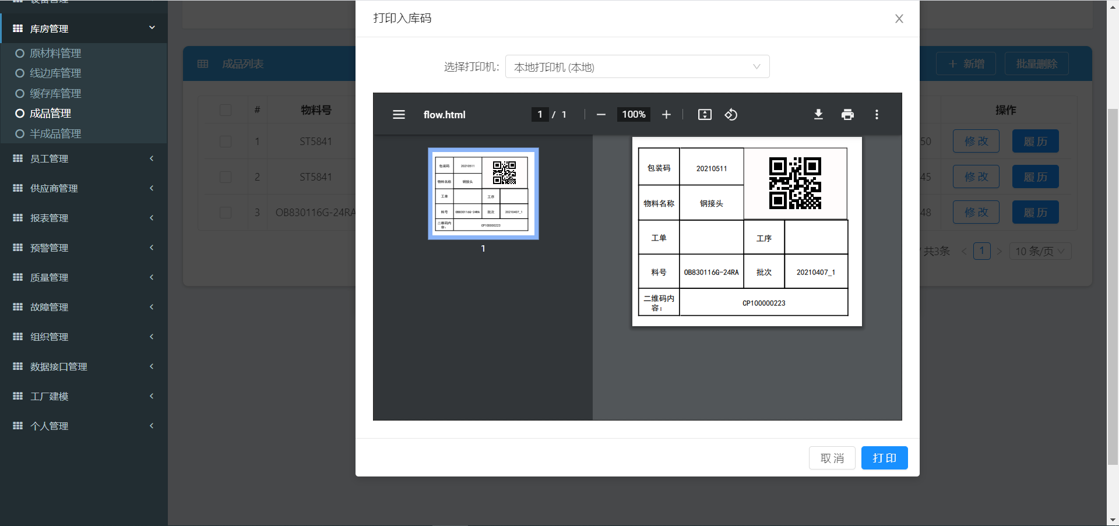Rotate the document counterclockwise
The width and height of the screenshot is (1119, 526).
click(731, 115)
